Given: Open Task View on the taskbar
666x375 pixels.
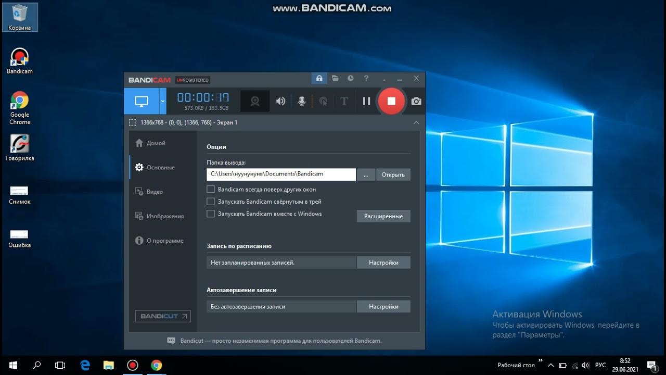Looking at the screenshot, I should tap(60, 365).
